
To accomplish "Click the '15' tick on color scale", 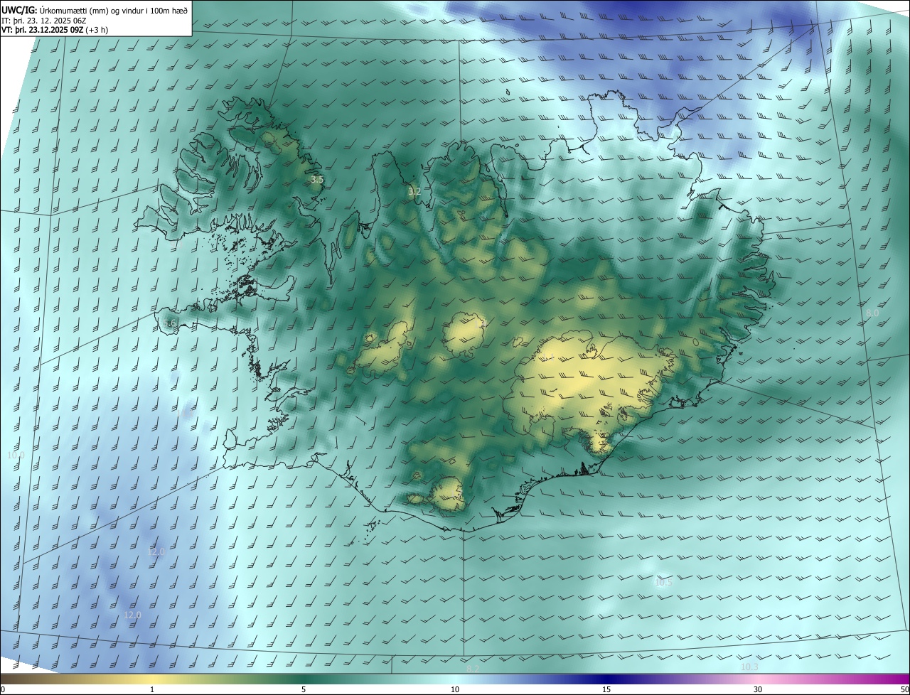I will 606,689.
